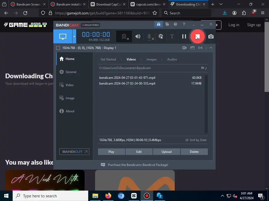This screenshot has width=269, height=201.
Task: Open Firefox hamburger menu
Action: pos(263,13)
